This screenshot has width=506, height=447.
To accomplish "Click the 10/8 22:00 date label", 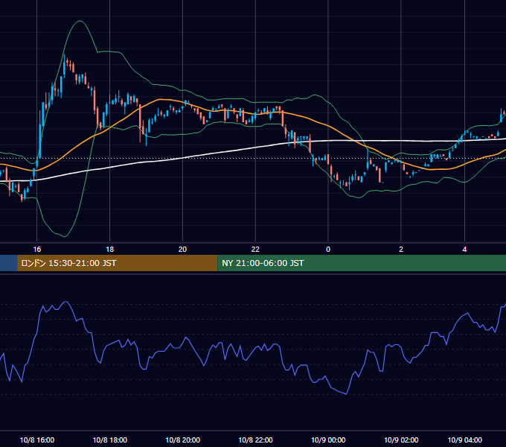I will (x=255, y=440).
